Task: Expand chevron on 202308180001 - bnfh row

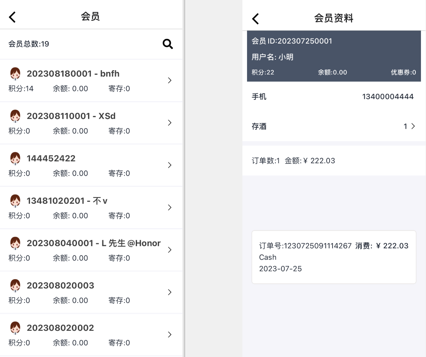Action: click(x=170, y=80)
